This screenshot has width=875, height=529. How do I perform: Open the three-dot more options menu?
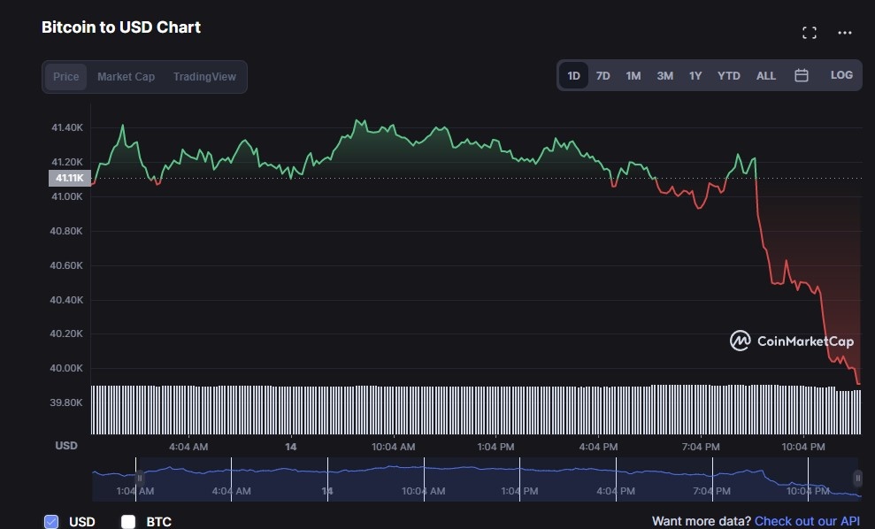pos(845,33)
